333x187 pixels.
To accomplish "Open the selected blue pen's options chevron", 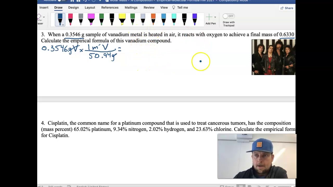I will point(63,25).
